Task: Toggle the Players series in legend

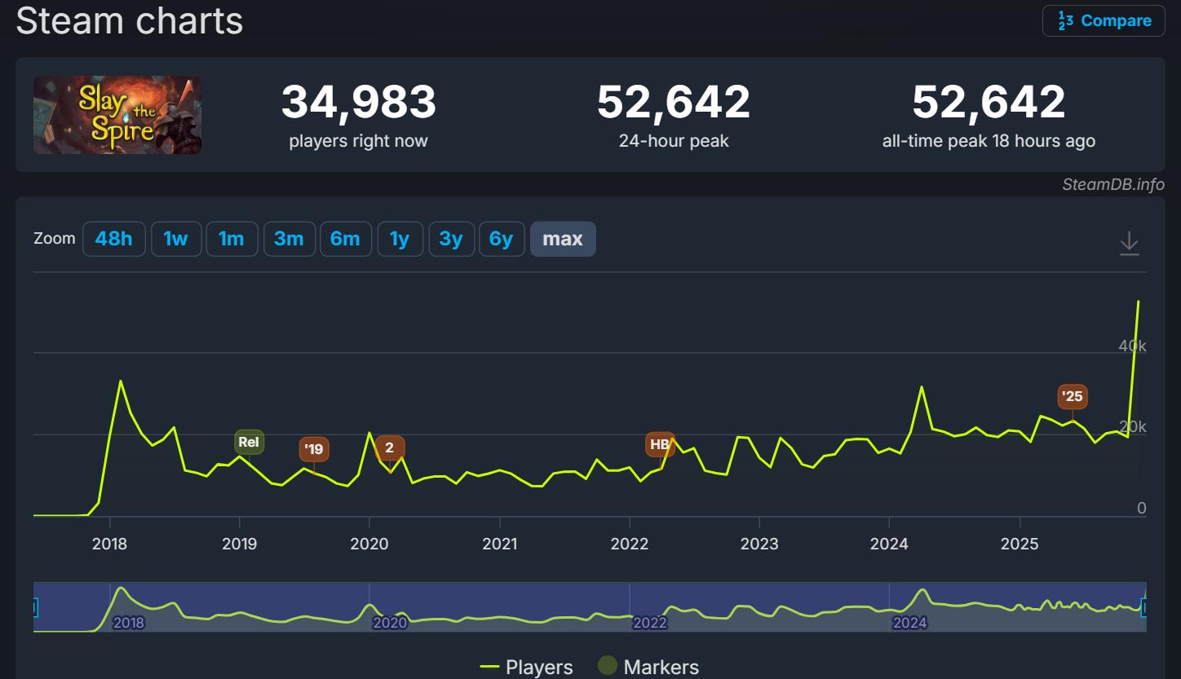Action: click(x=526, y=667)
